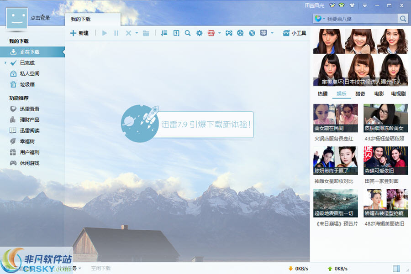Click 空闲下载 in the status bar
Image resolution: width=411 pixels, height=274 pixels.
click(101, 268)
